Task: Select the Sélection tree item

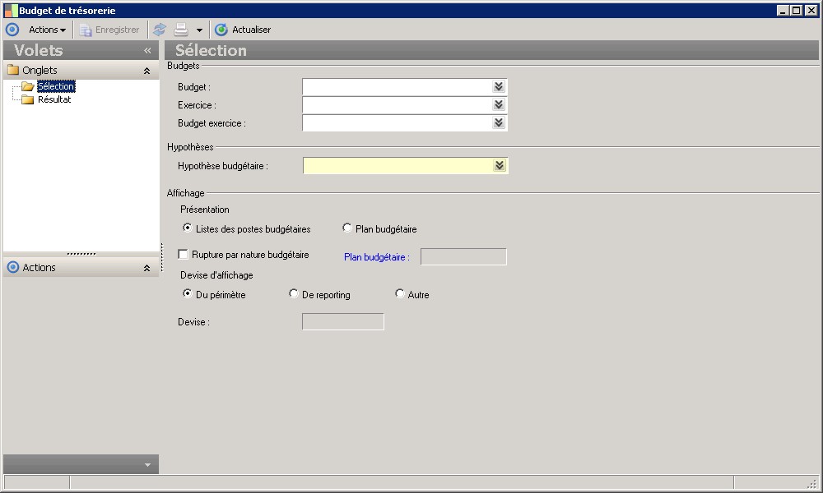Action: [56, 86]
